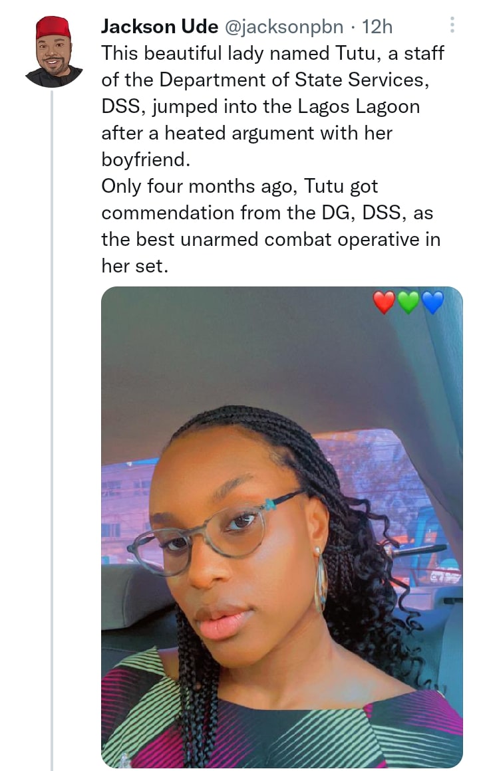Open the tweet's three-dot more options menu
This screenshot has width=479, height=771.
tap(452, 25)
